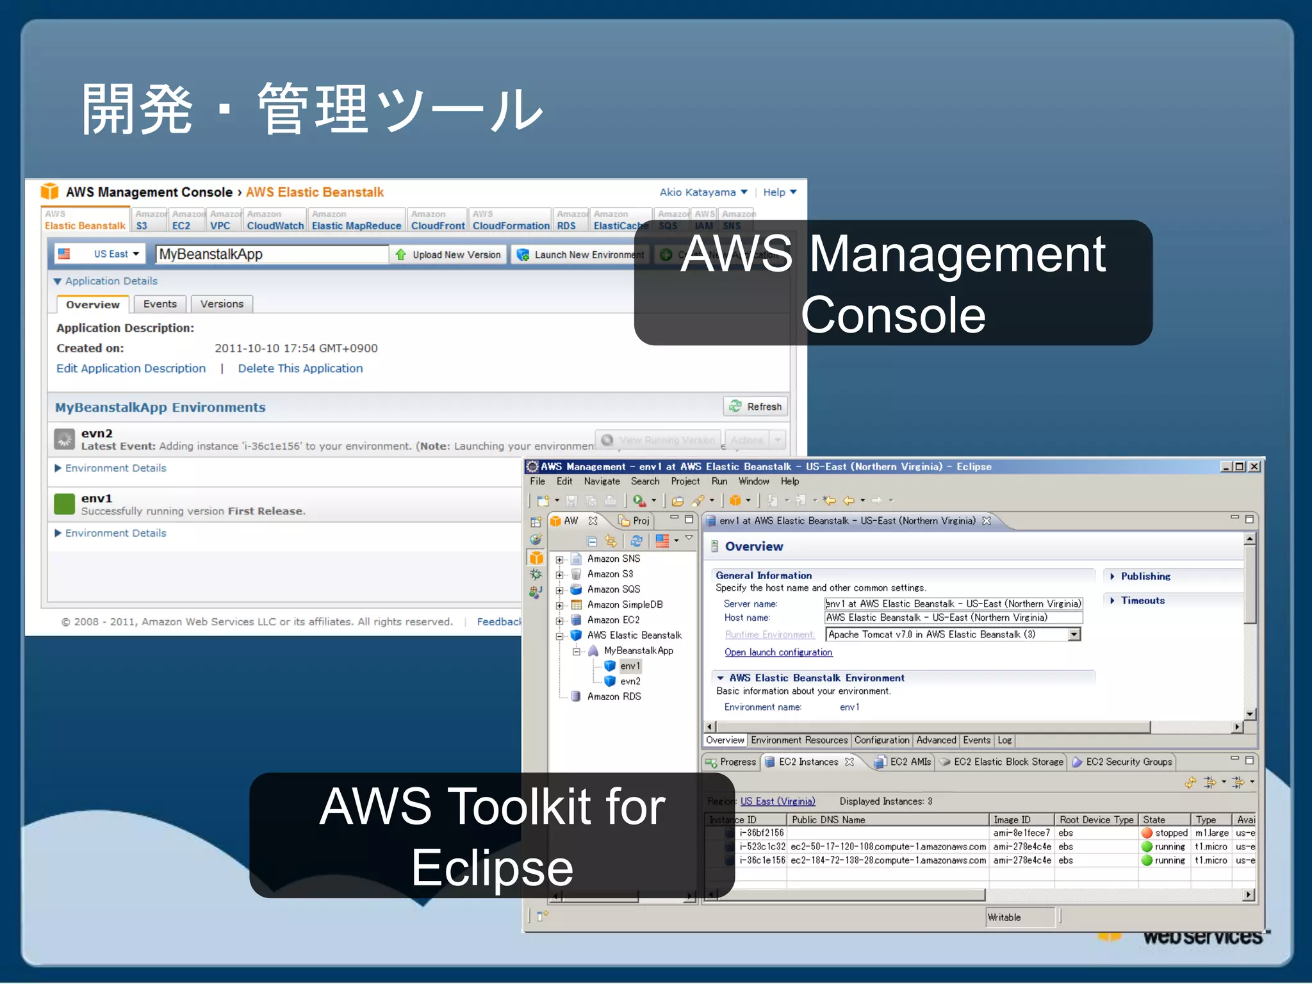Select the AWS orange cube perspective in sidebar
1312x984 pixels.
536,557
